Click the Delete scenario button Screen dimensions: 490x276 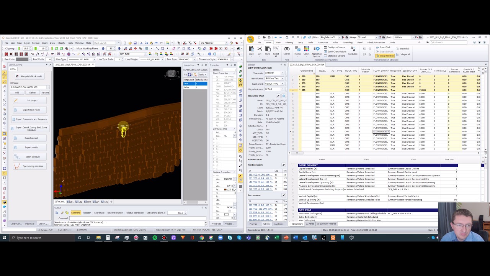pos(32,92)
